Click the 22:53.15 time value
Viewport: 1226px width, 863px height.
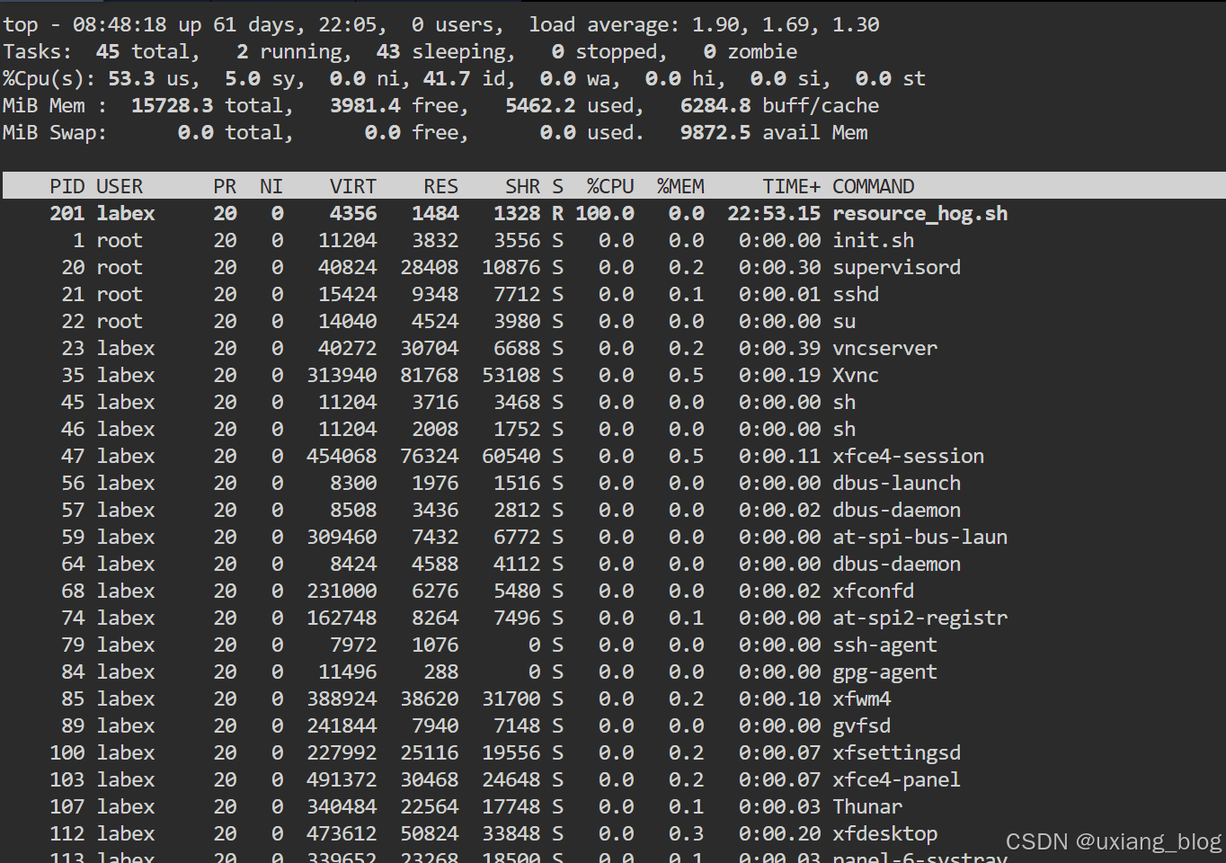[x=775, y=214]
